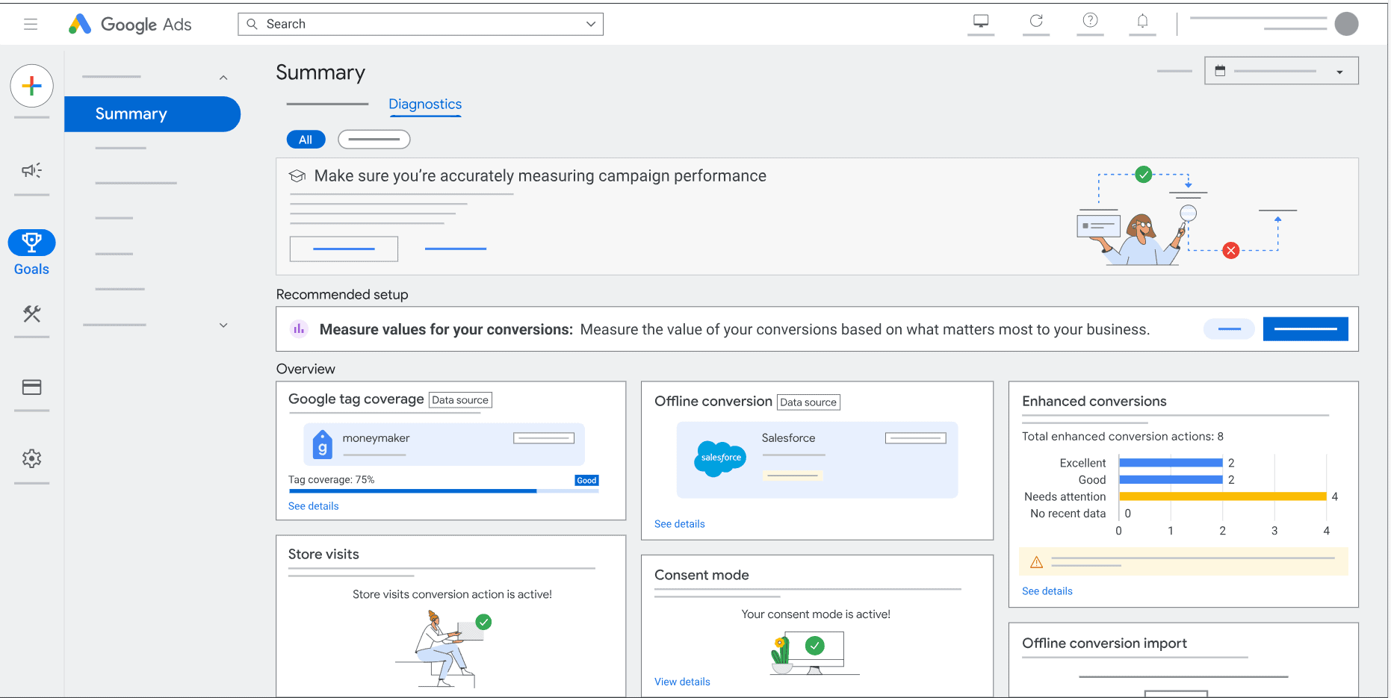Click the Salesforce cloud logo
1391x698 pixels.
tap(720, 458)
